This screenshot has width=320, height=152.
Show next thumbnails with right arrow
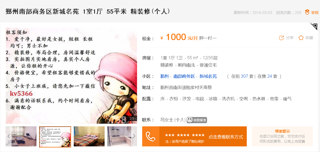coord(134,136)
